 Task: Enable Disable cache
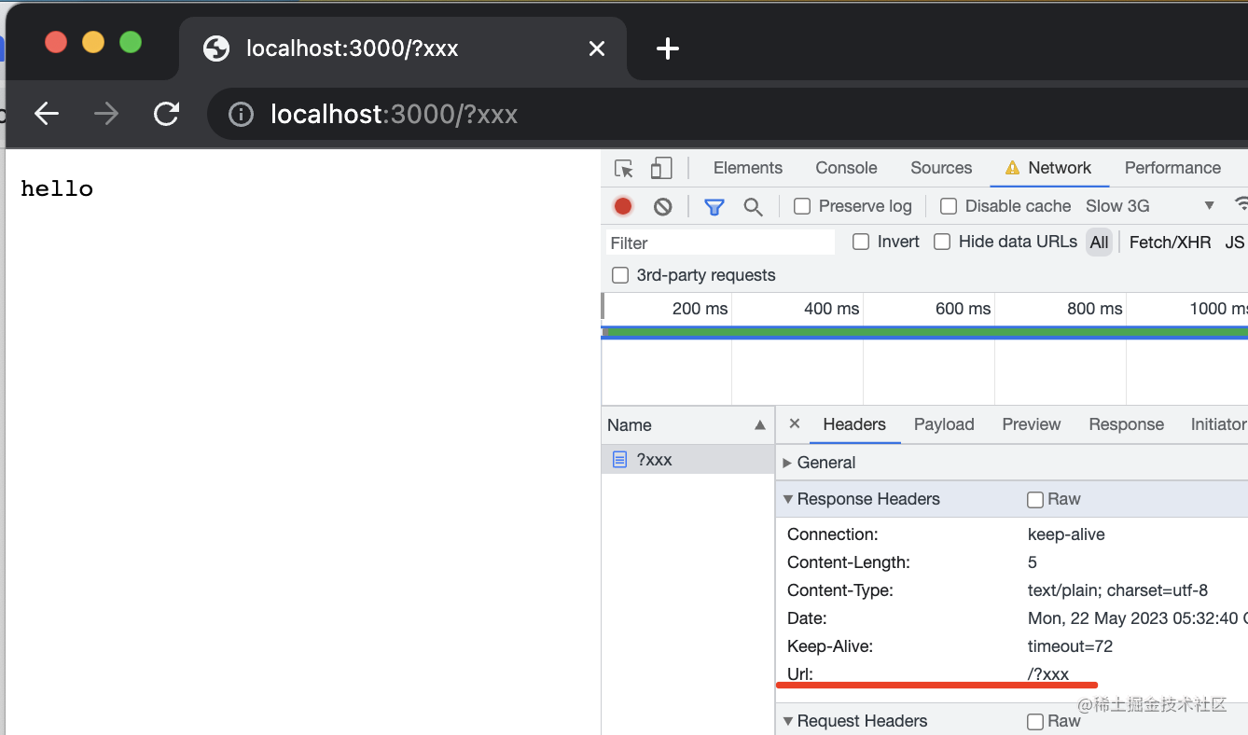(x=949, y=206)
